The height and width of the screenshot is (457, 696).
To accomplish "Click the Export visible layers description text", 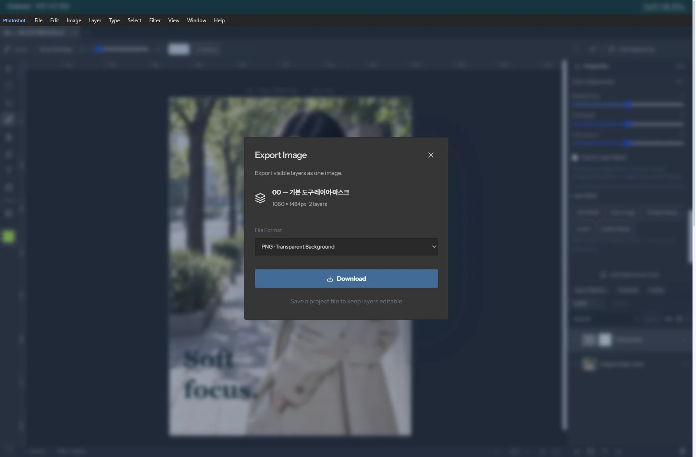I will tap(298, 173).
